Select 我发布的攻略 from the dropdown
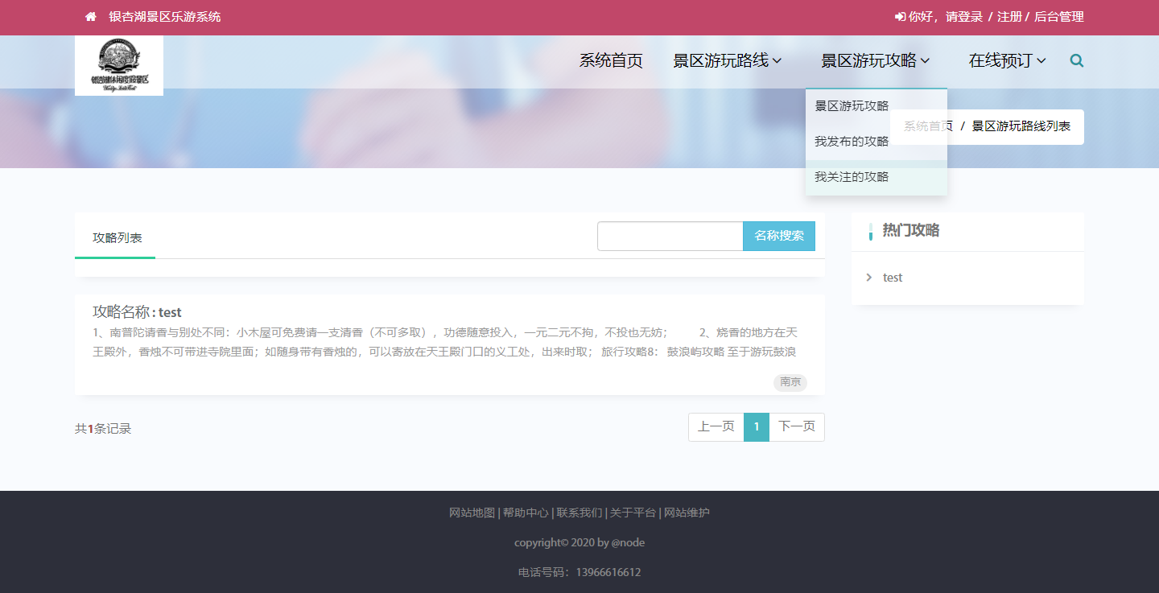 [852, 142]
